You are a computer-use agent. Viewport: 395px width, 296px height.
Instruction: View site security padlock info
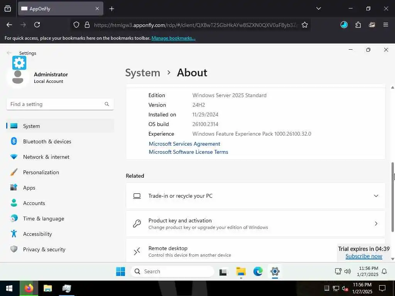tap(87, 25)
